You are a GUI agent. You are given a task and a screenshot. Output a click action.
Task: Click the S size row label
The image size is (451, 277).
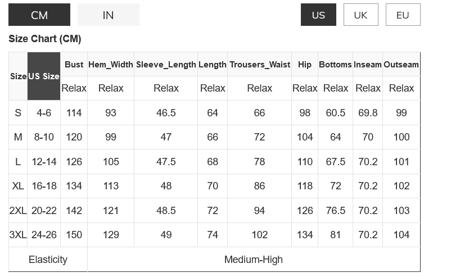[18, 113]
